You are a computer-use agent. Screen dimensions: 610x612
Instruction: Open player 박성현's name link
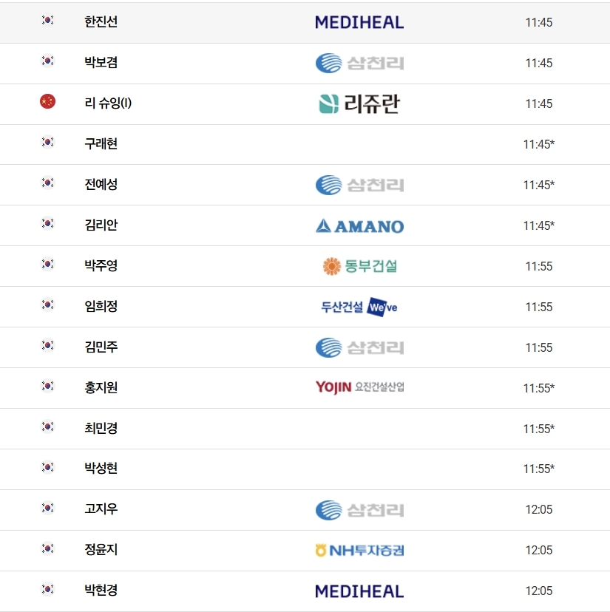(101, 469)
